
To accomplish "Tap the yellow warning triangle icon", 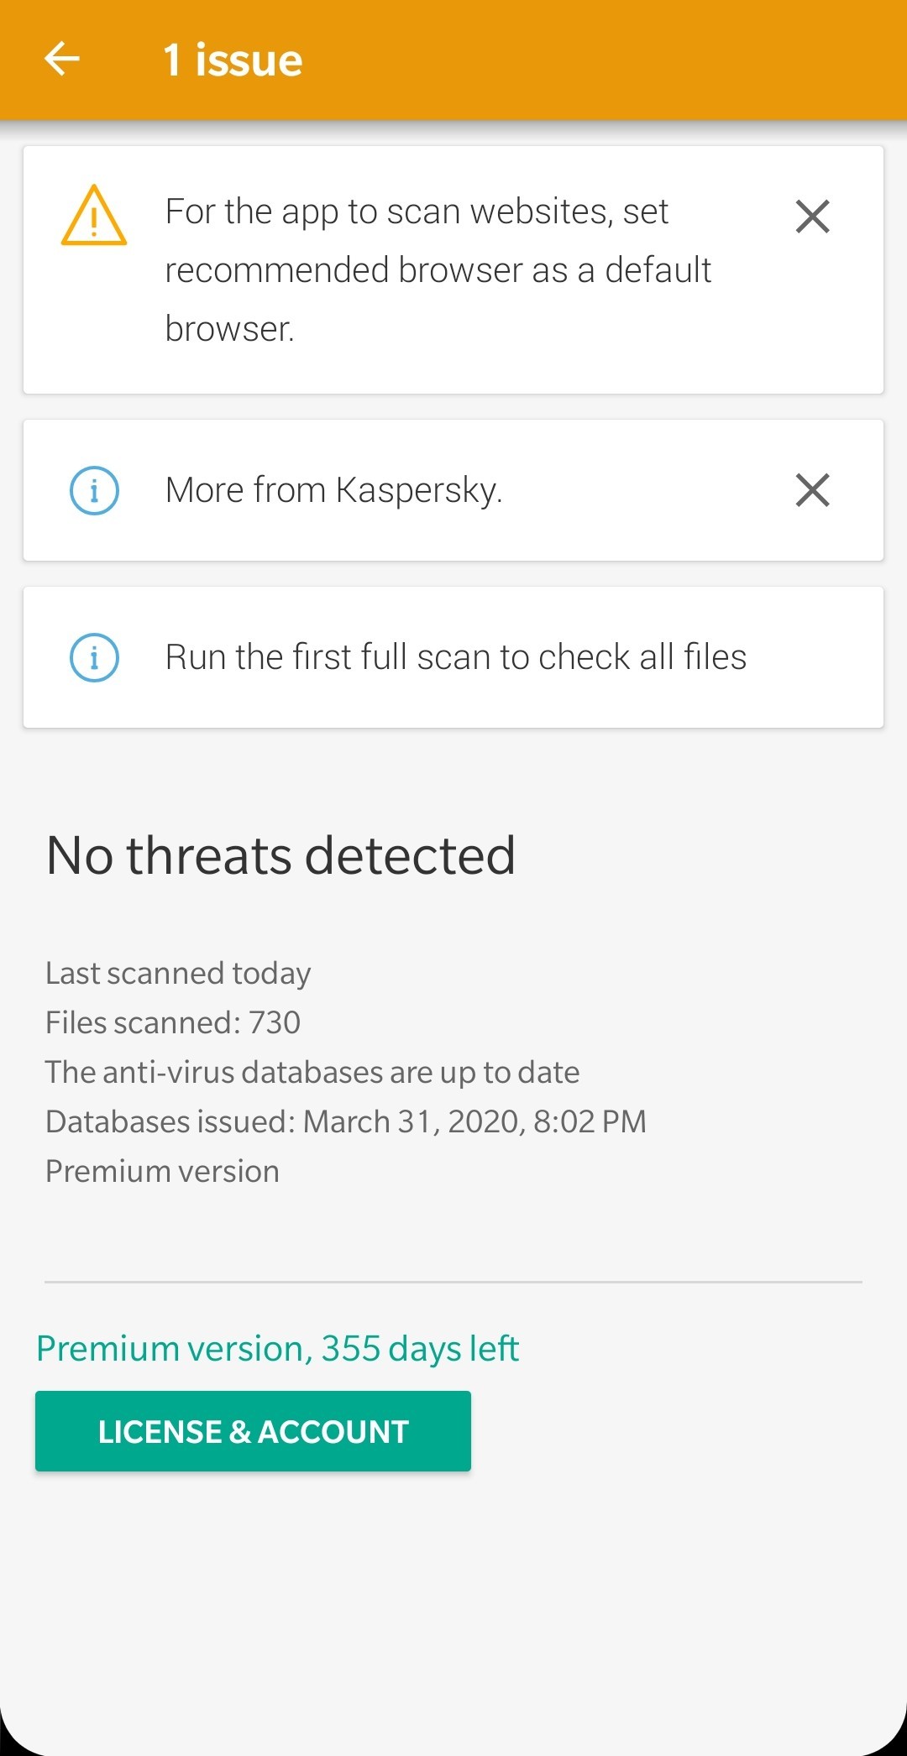I will (94, 216).
